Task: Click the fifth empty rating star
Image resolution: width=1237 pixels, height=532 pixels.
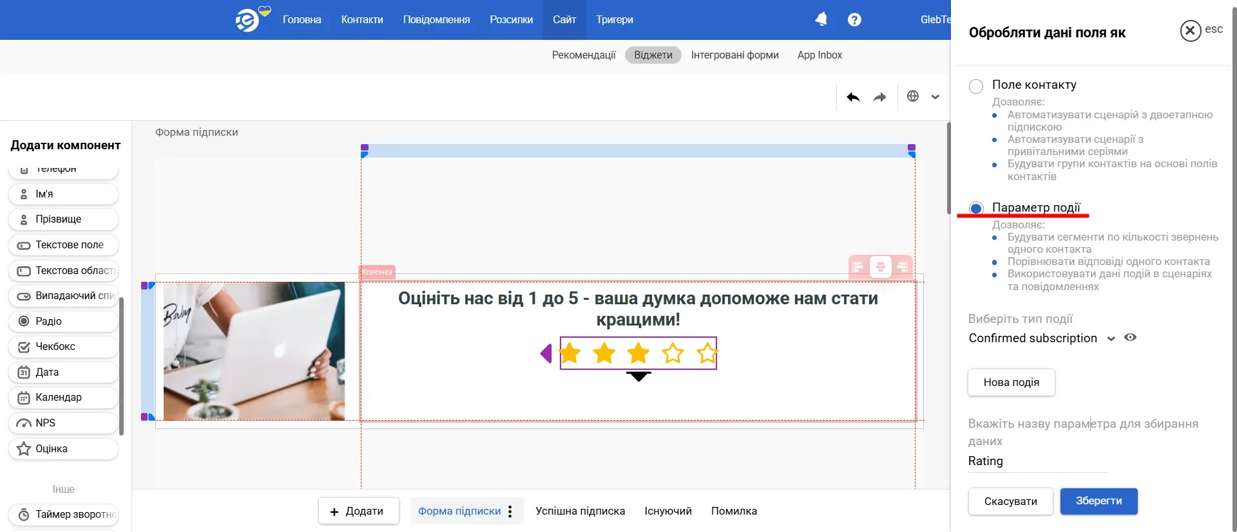Action: click(x=707, y=353)
